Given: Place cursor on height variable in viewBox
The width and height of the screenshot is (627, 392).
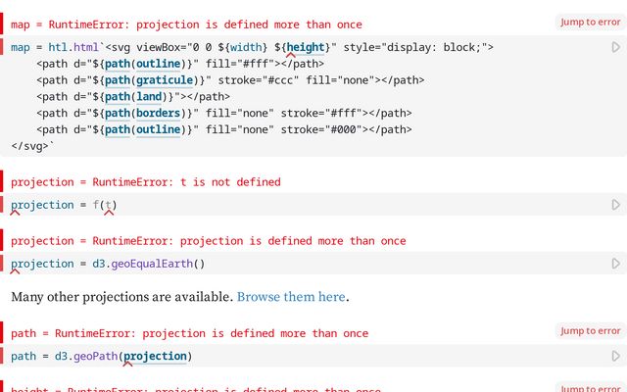Looking at the screenshot, I should click(306, 48).
